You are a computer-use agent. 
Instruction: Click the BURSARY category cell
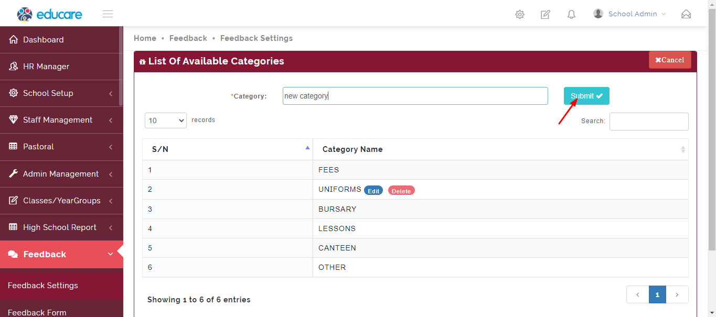(x=500, y=209)
